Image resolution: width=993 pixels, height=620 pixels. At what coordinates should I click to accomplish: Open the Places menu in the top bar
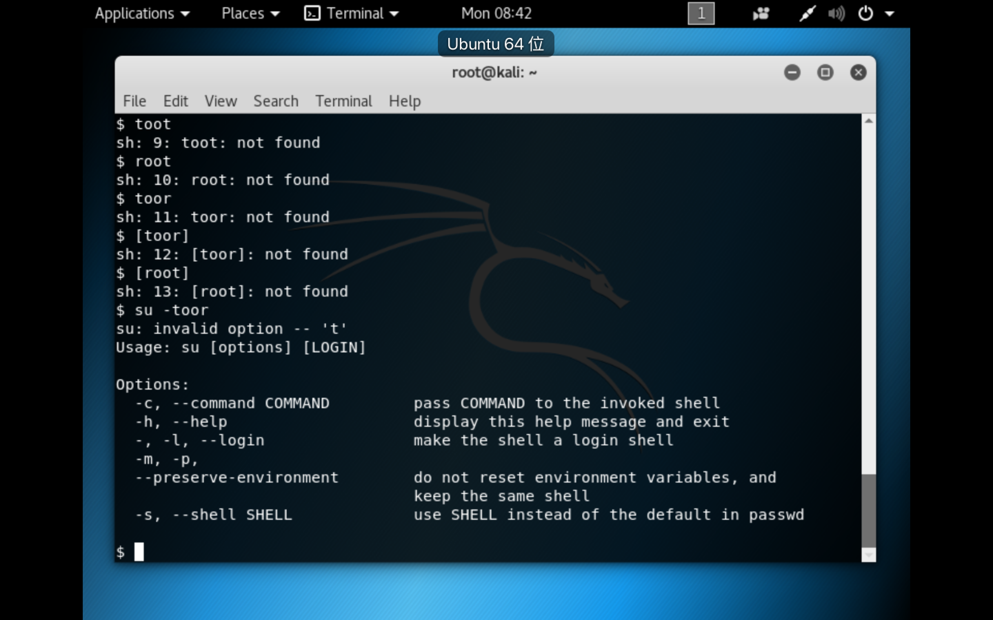tap(250, 13)
